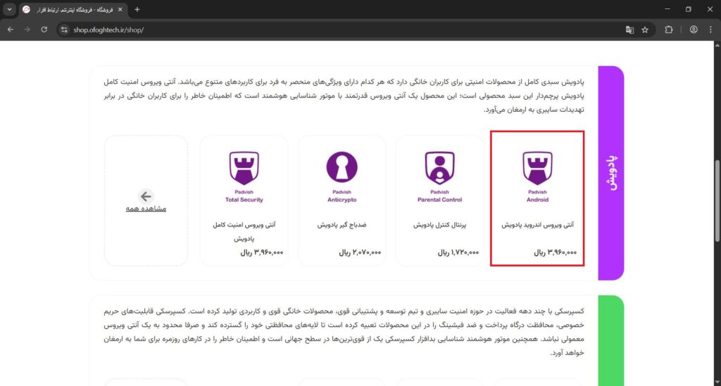Click the left arrow icon above مشاهده همه
Image resolution: width=721 pixels, height=386 pixels.
[146, 196]
